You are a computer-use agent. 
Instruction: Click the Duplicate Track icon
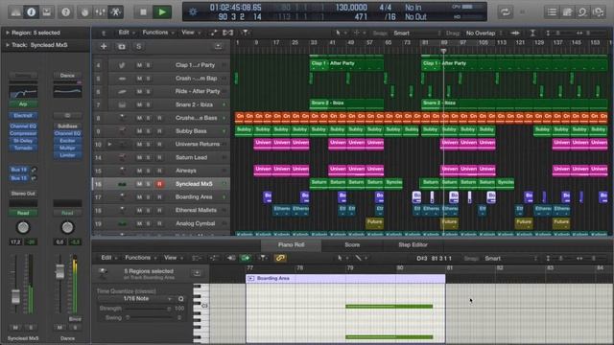point(122,47)
